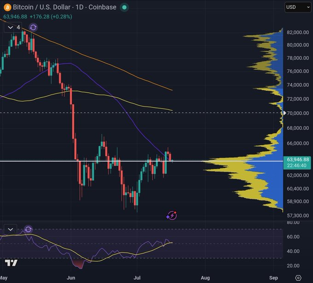Click the Sep label on the time axis

[273, 278]
